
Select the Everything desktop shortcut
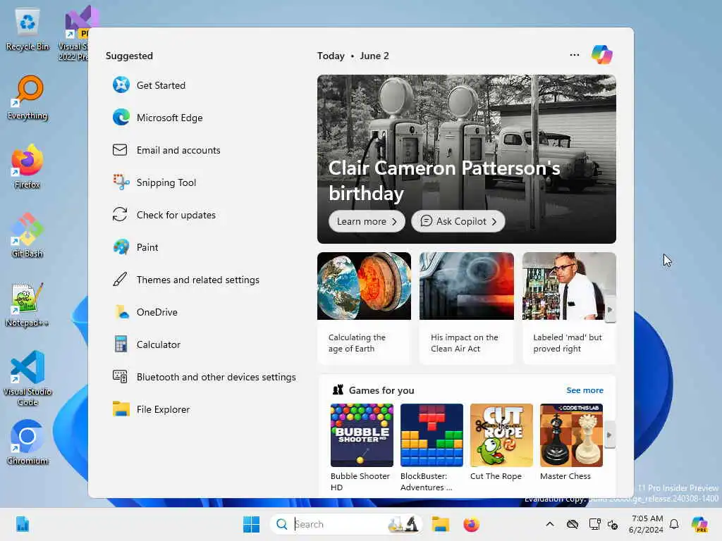[x=27, y=98]
